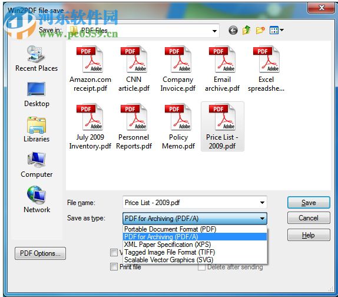
Task: Select Computer in the places bar
Action: (37, 165)
